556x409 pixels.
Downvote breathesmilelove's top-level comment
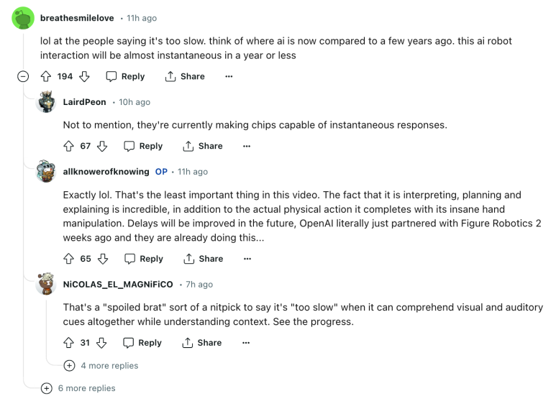tap(84, 76)
